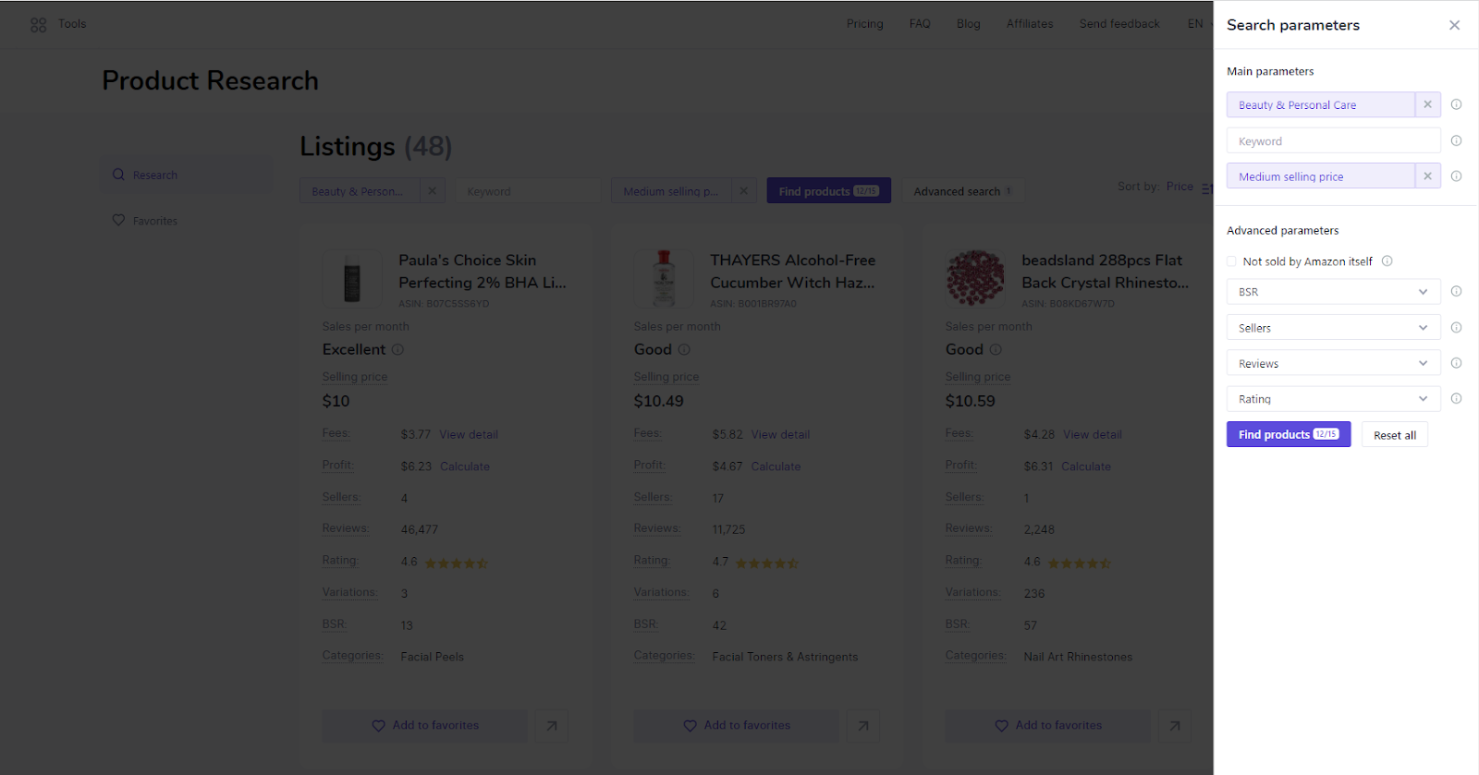Expand the Sellers dropdown
This screenshot has height=775, width=1479.
(1333, 328)
